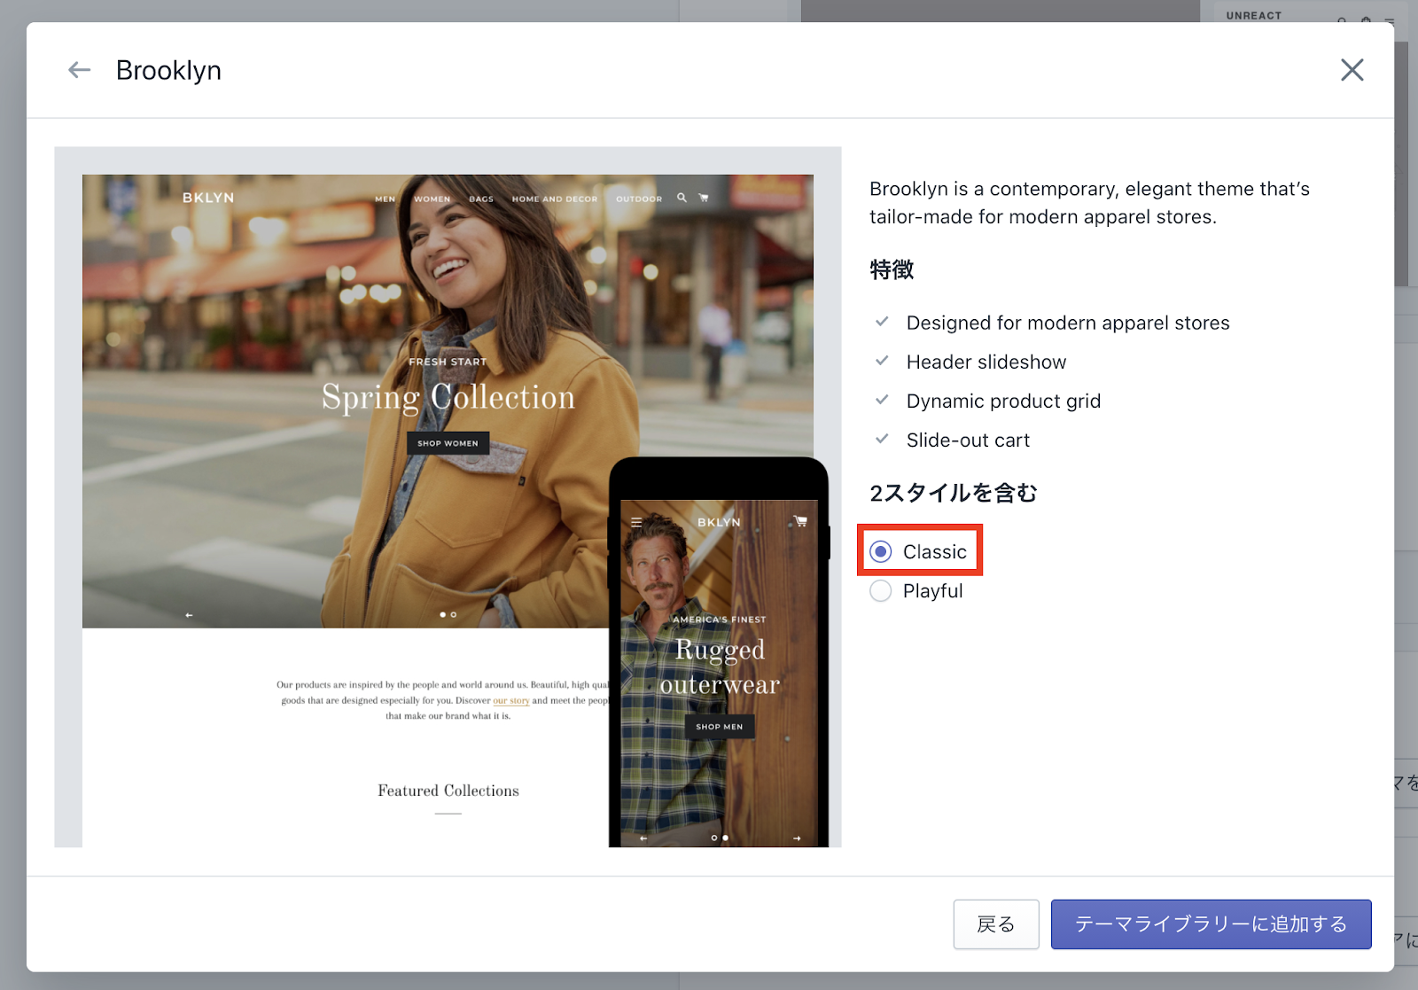Click SHOP WOMEN button in preview
This screenshot has height=990, width=1418.
[448, 443]
